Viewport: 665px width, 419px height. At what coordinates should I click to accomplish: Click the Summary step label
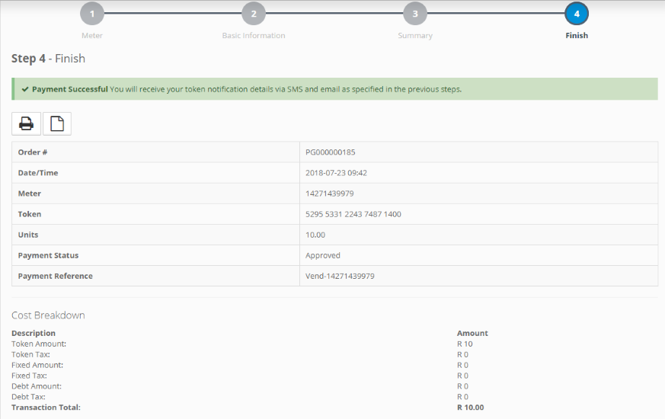[x=415, y=36]
